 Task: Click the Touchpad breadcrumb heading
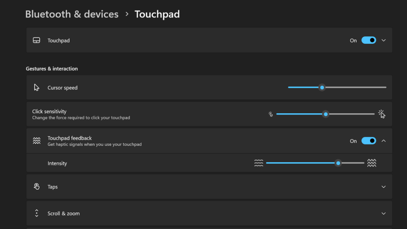coord(157,14)
